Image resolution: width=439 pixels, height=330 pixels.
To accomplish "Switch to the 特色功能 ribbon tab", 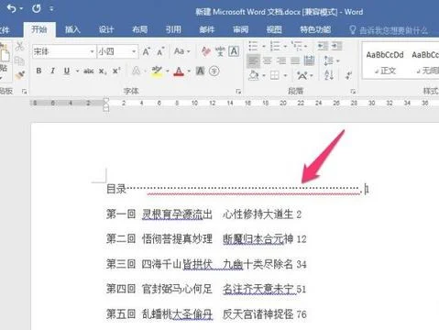I will pyautogui.click(x=315, y=29).
